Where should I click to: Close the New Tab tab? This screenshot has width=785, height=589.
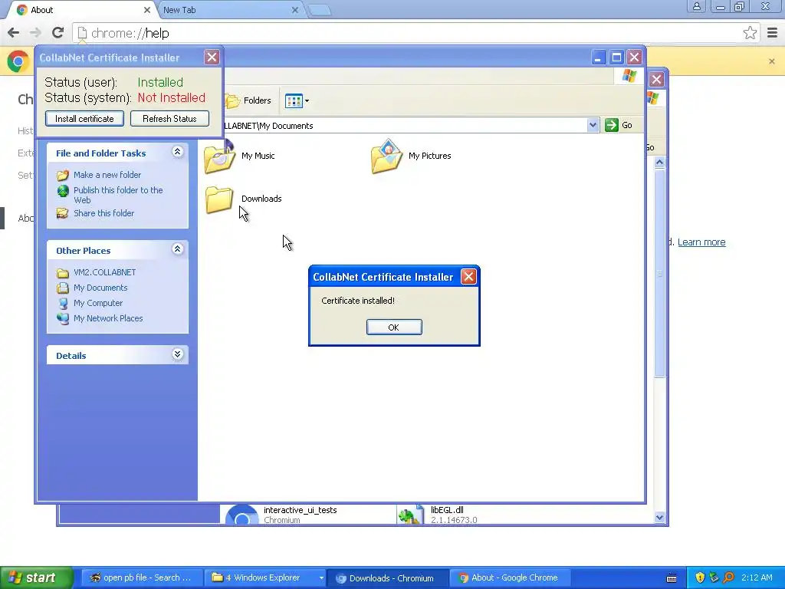(x=295, y=10)
